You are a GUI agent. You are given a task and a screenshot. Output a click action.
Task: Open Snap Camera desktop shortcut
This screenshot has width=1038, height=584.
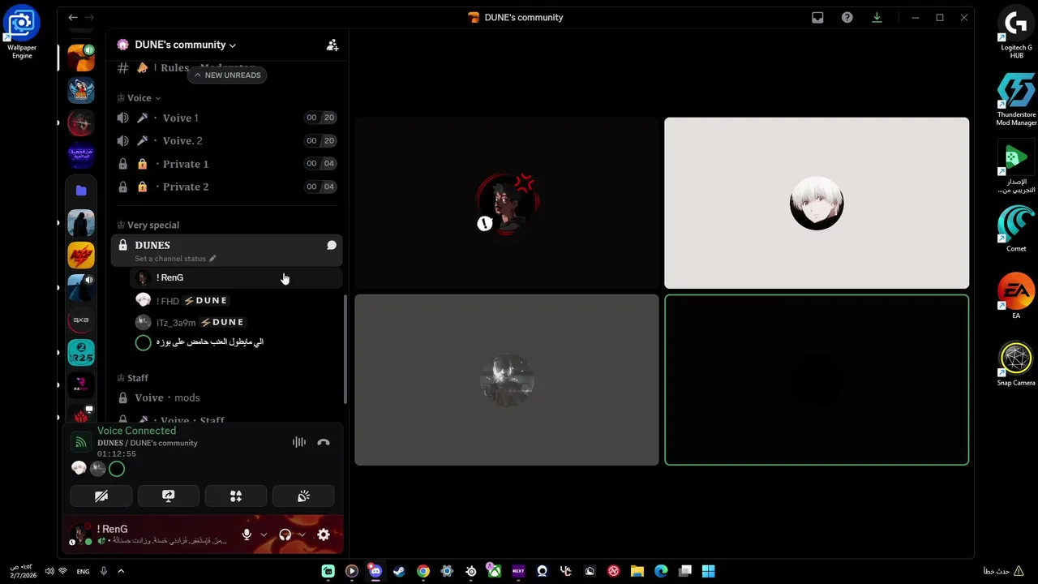click(1016, 363)
